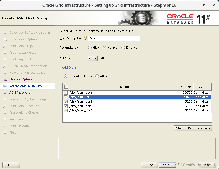The height and width of the screenshot is (169, 219).
Task: Select the Candidate Disks radio button
Action: click(x=65, y=76)
